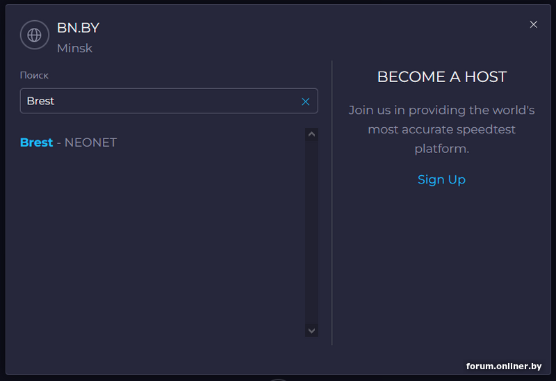This screenshot has height=381, width=556.
Task: Click the Minsk location label
Action: pyautogui.click(x=74, y=48)
